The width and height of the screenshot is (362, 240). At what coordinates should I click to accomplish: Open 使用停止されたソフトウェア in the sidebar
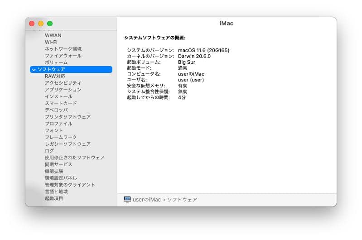(x=75, y=158)
